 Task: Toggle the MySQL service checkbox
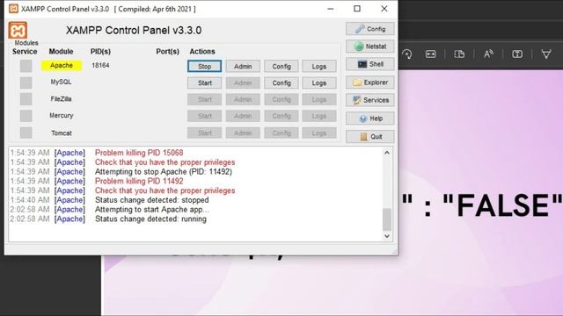pyautogui.click(x=26, y=83)
